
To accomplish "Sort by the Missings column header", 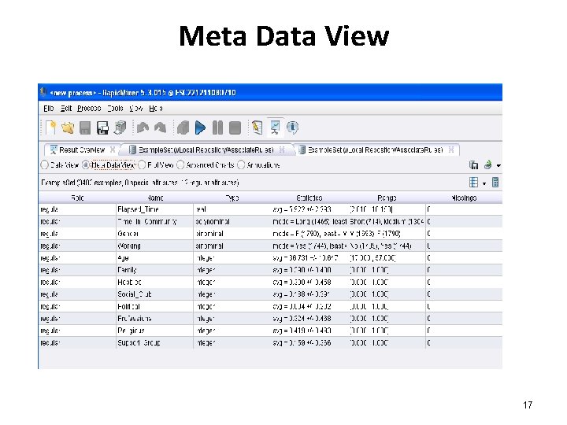I will click(x=464, y=198).
